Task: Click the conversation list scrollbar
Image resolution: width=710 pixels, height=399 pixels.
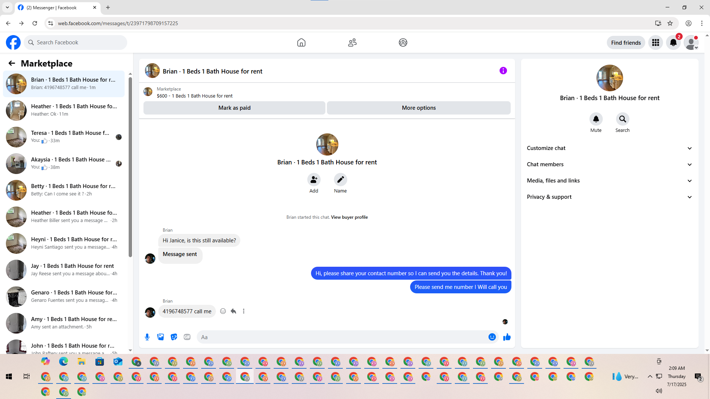Action: [130, 166]
